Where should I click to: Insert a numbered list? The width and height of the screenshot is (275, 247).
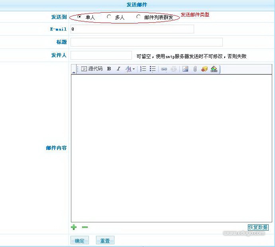click(x=143, y=69)
